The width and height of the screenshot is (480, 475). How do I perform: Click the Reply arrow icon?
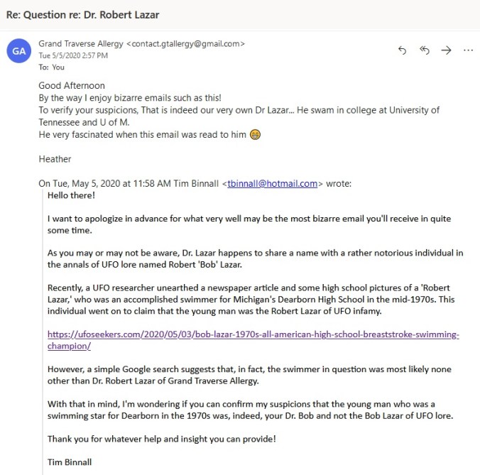pos(403,50)
